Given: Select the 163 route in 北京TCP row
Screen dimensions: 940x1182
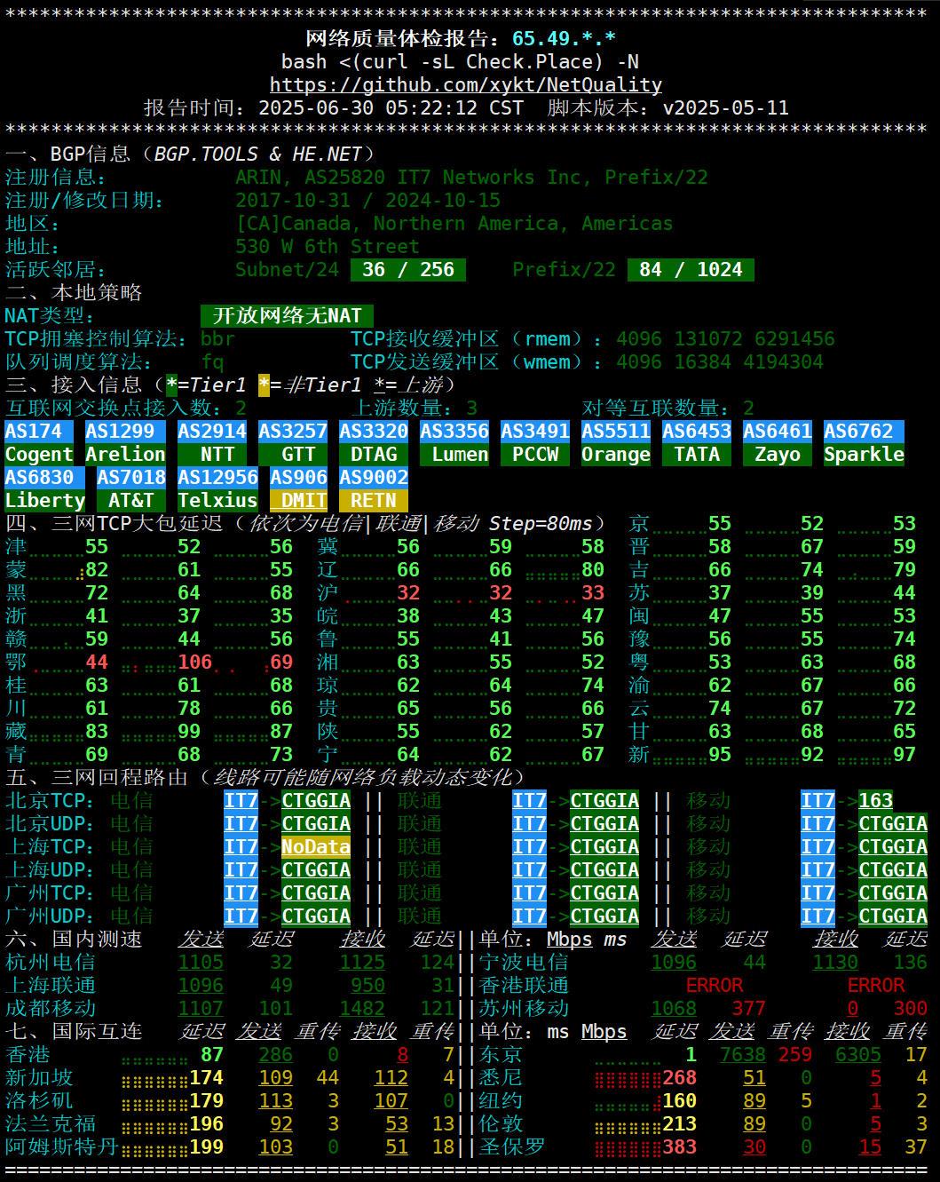Looking at the screenshot, I should pyautogui.click(x=875, y=801).
